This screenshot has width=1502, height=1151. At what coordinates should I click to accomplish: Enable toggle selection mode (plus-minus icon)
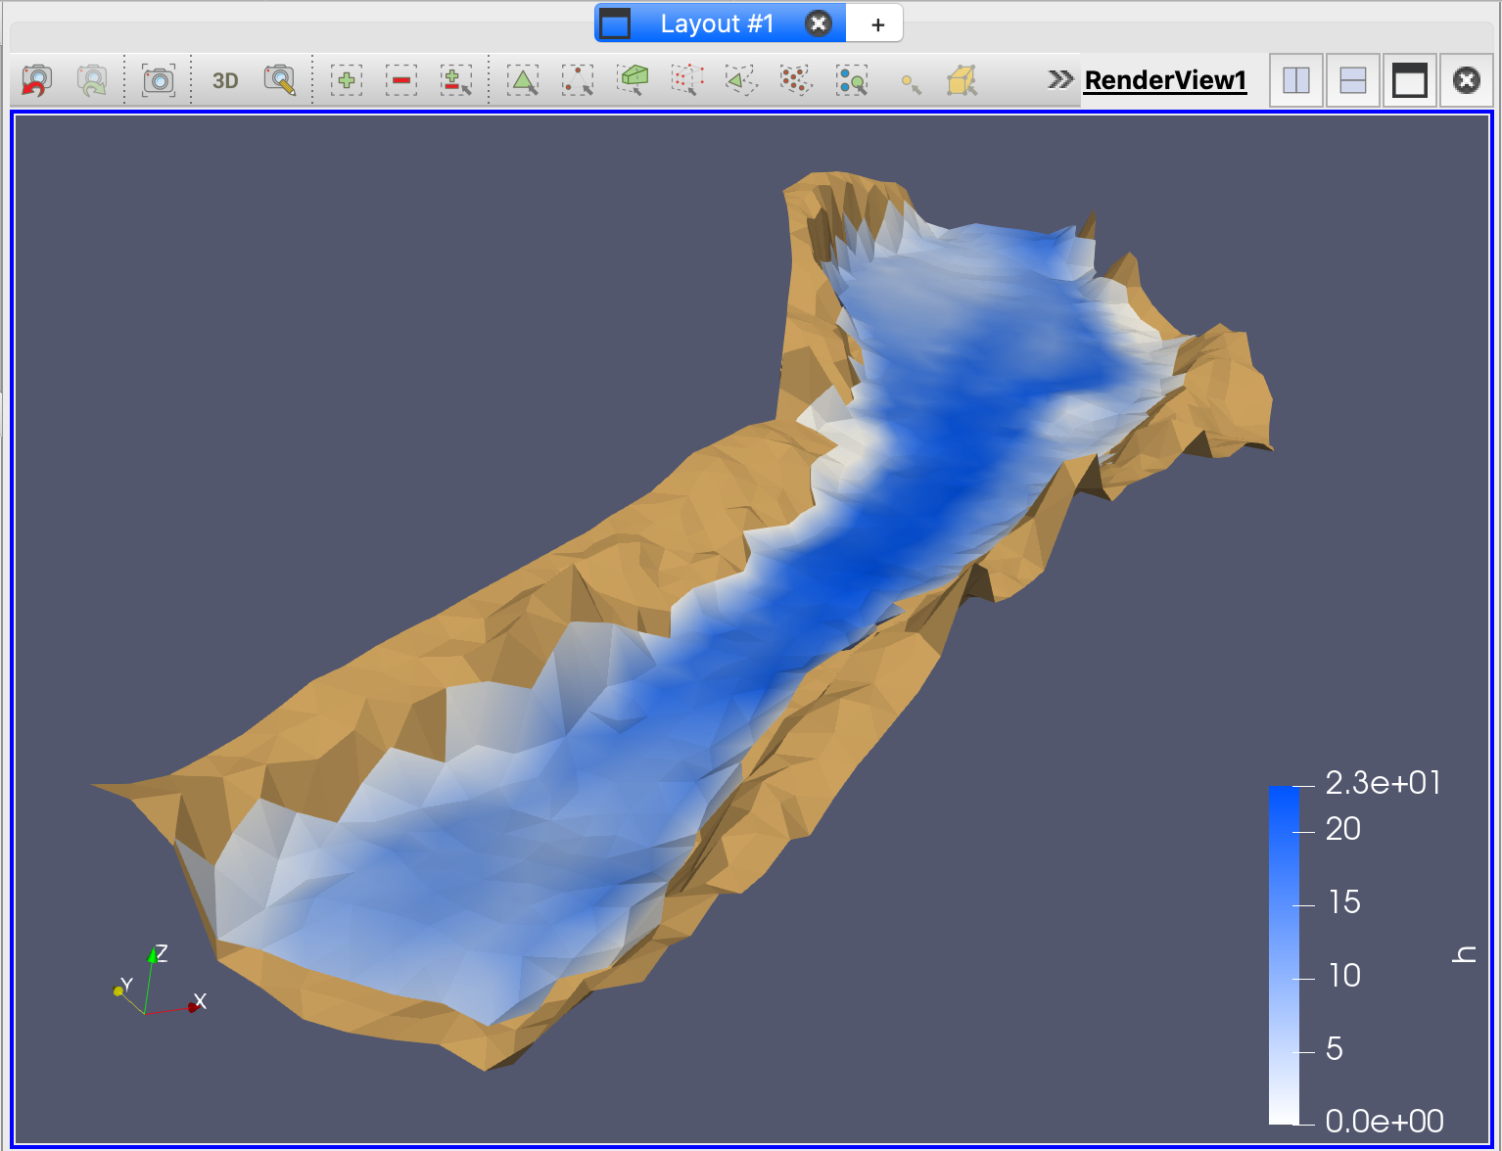455,80
